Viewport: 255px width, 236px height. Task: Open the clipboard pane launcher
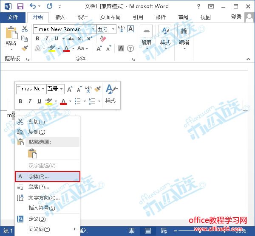(x=28, y=59)
